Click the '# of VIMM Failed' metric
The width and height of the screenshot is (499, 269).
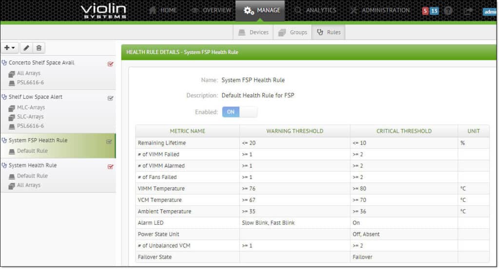tap(158, 154)
